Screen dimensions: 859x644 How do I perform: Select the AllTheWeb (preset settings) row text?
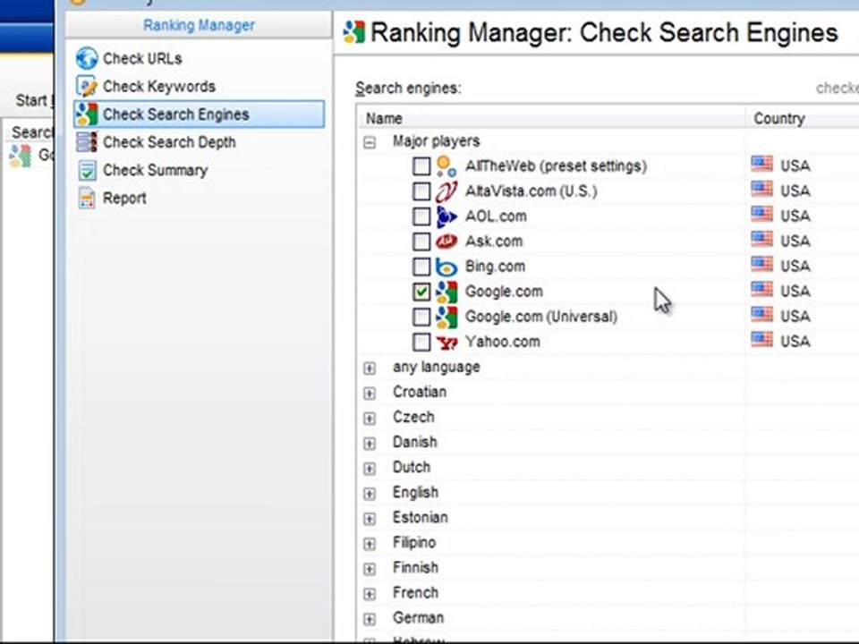[556, 166]
